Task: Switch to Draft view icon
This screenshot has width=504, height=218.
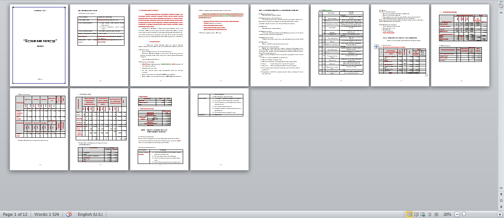Action: click(x=436, y=214)
